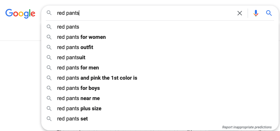The height and width of the screenshot is (131, 280).
Task: Start voice search with the microphone icon
Action: (x=256, y=13)
